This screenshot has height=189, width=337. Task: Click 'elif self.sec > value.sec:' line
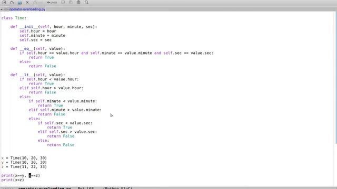pyautogui.click(x=67, y=132)
